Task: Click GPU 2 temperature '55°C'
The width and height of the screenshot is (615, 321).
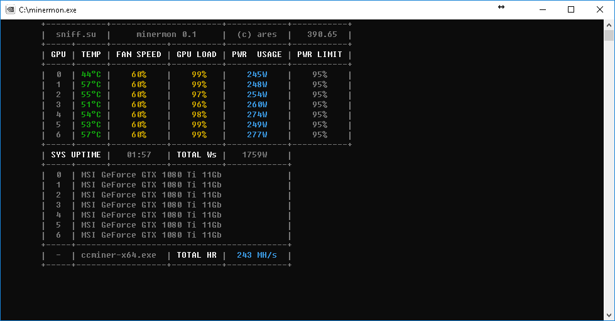Action: pyautogui.click(x=91, y=94)
